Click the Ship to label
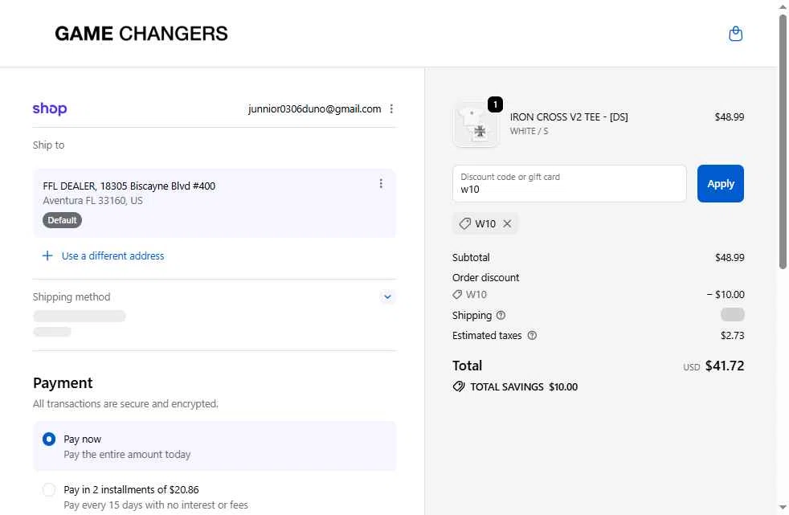 pyautogui.click(x=48, y=145)
